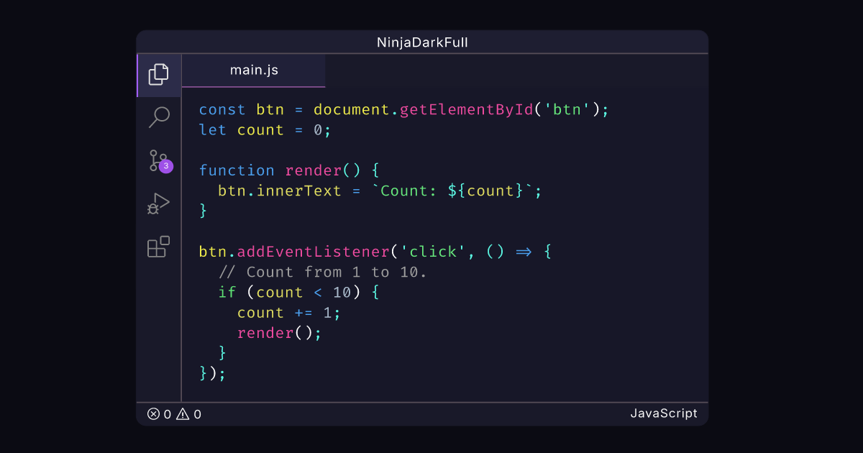Click the word 'document' in line one
Image resolution: width=863 pixels, height=453 pixels.
(x=352, y=110)
